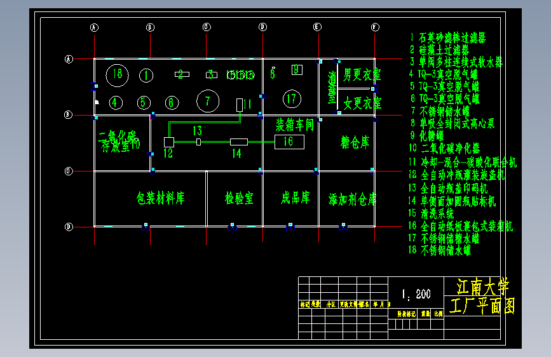This screenshot has height=357, width=551.
Task: Select the 1:200 scale text
Action: pos(416,295)
